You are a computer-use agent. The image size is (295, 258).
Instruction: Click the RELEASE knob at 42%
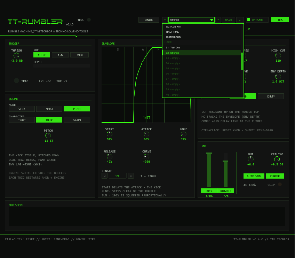[x=109, y=156]
